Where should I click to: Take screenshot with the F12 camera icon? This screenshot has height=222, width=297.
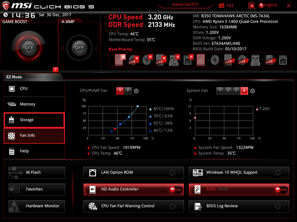point(221,5)
